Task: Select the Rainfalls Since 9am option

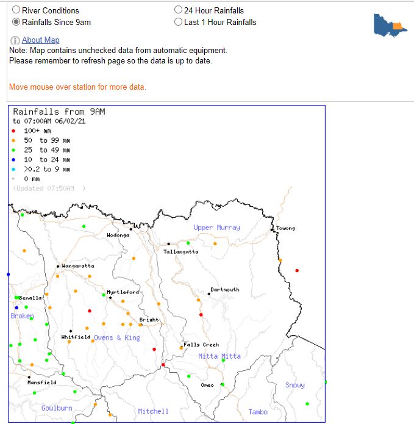Action: coord(16,22)
